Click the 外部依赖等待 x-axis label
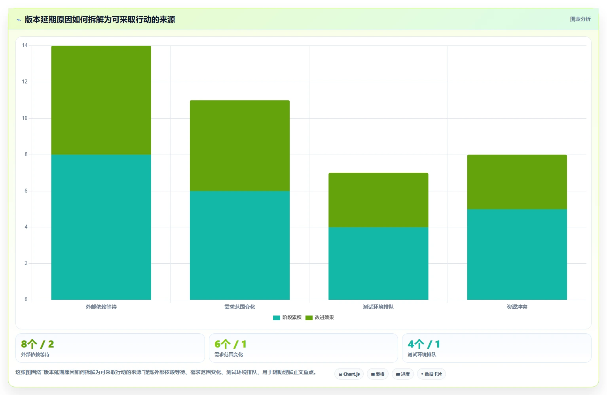Image resolution: width=607 pixels, height=395 pixels. coord(101,307)
